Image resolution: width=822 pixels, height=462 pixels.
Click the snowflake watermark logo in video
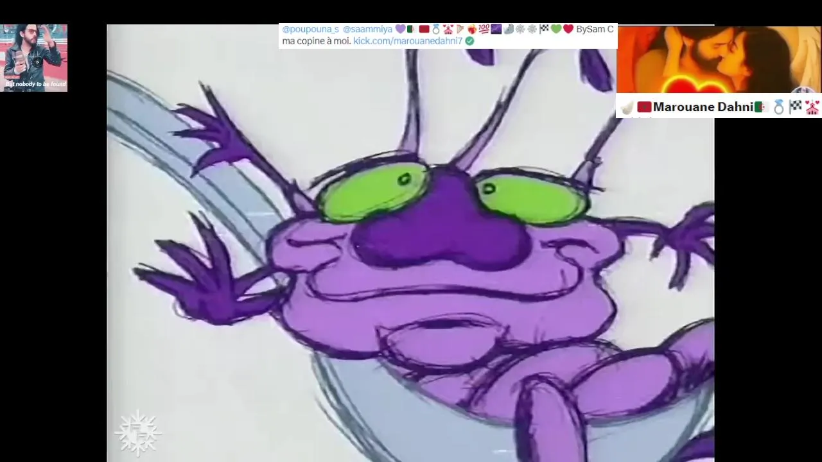pos(137,432)
